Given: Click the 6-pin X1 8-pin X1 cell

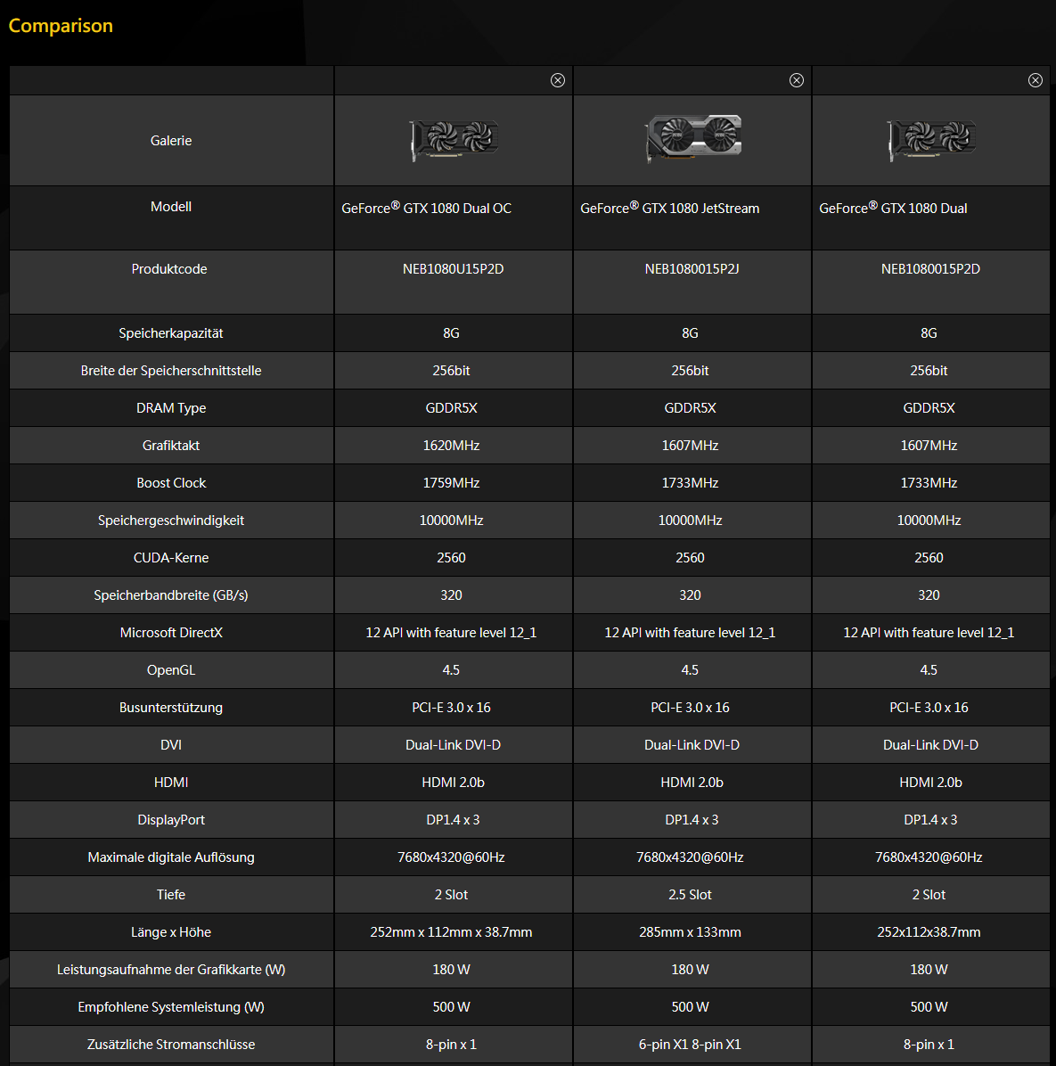Looking at the screenshot, I should click(x=690, y=1045).
